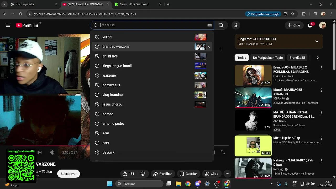The image size is (336, 189).
Task: Open the Matuê XTRANHO video thumbnail
Action: (x=253, y=98)
